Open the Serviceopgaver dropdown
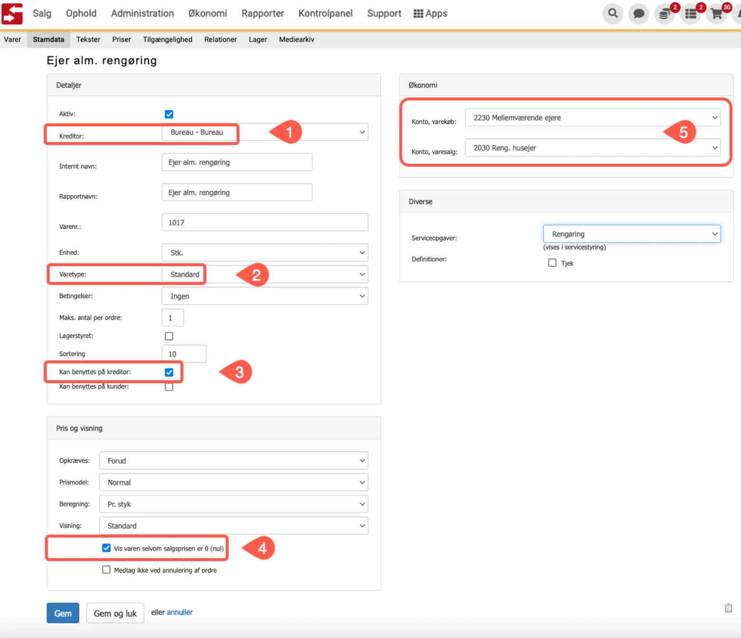The image size is (741, 638). (x=631, y=234)
